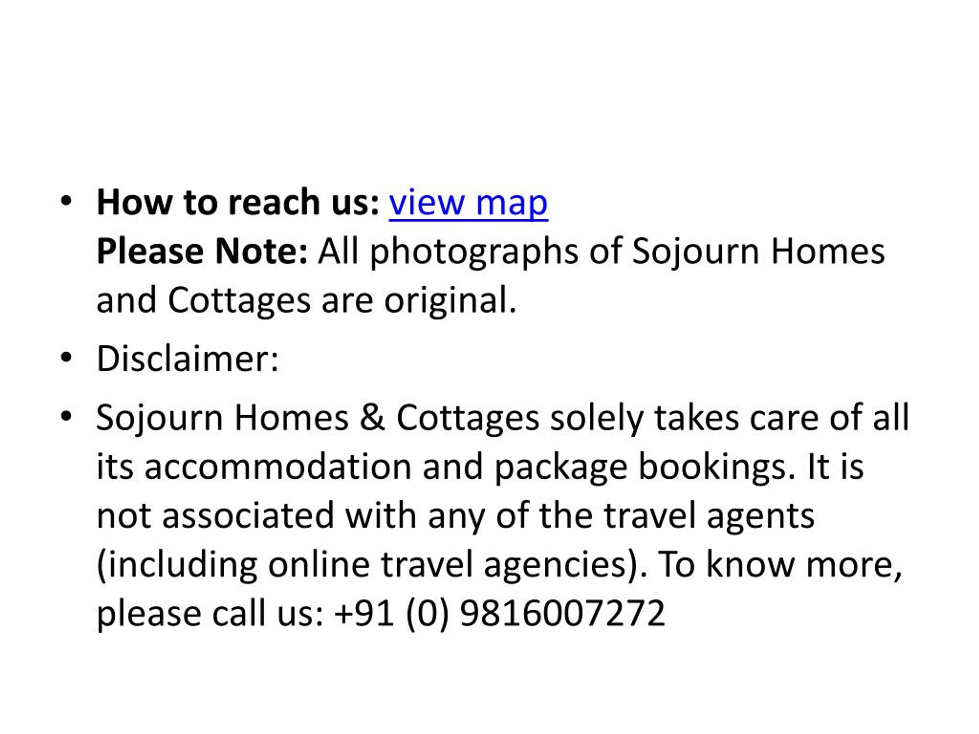Click the words 'It is' ending the bookings line
This screenshot has height=734, width=979.
835,467
